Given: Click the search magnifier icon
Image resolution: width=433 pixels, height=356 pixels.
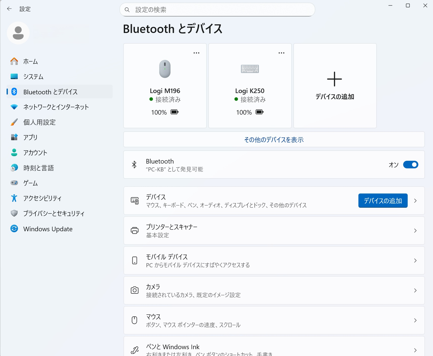Looking at the screenshot, I should point(127,10).
